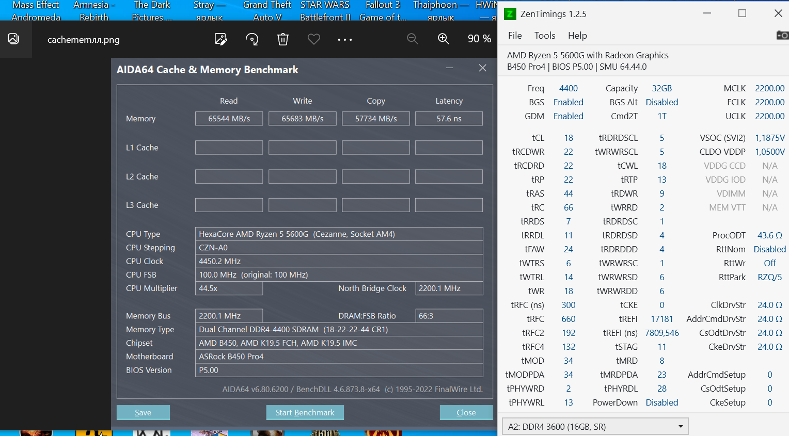Click the ZenTimings green Z app icon
The image size is (789, 436).
[510, 13]
